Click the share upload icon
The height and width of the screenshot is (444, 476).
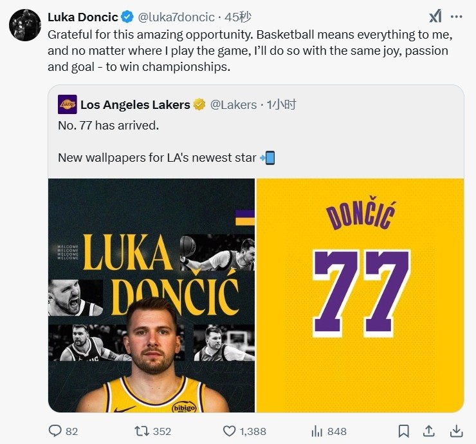click(x=429, y=430)
